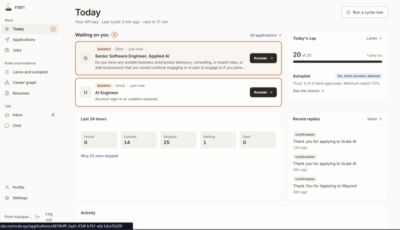This screenshot has width=400, height=230.
Task: Open Jobs in the sidebar
Action: point(30,50)
